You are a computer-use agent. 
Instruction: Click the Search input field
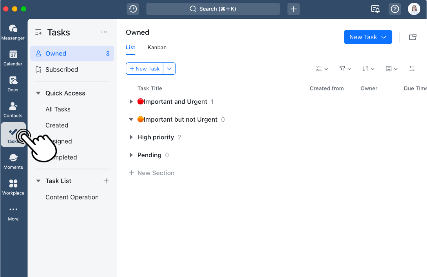(213, 9)
